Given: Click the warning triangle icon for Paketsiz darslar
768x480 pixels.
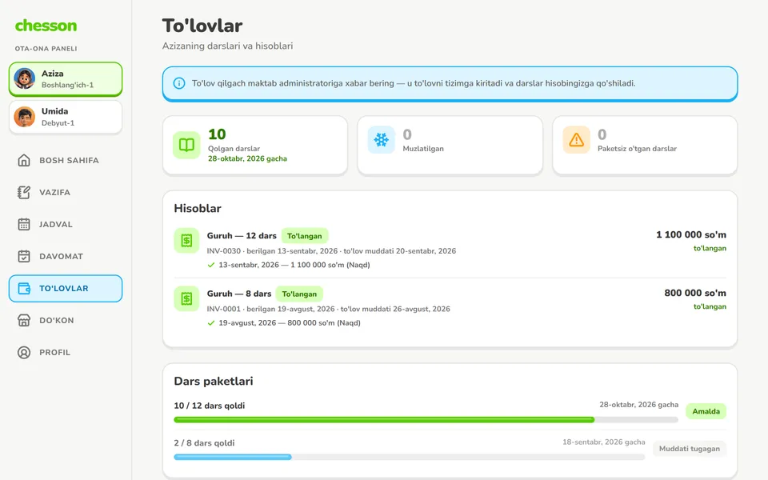Looking at the screenshot, I should coord(577,140).
